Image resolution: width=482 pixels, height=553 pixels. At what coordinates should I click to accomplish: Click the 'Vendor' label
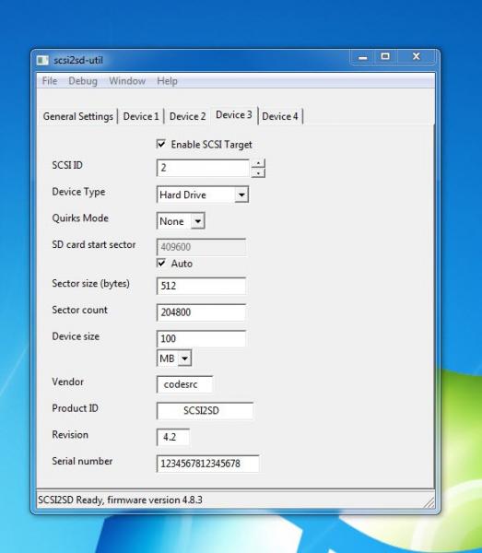click(x=67, y=382)
